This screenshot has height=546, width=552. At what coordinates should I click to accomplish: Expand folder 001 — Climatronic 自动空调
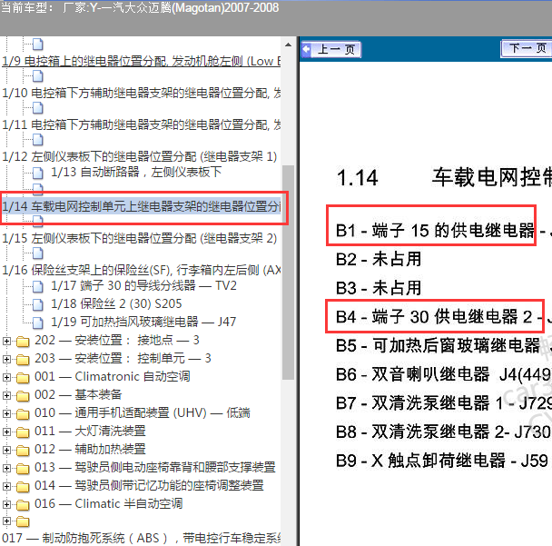point(6,377)
